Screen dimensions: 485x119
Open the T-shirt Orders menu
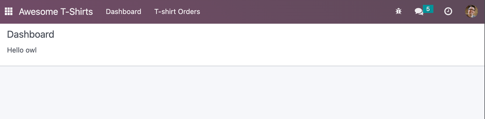point(177,12)
